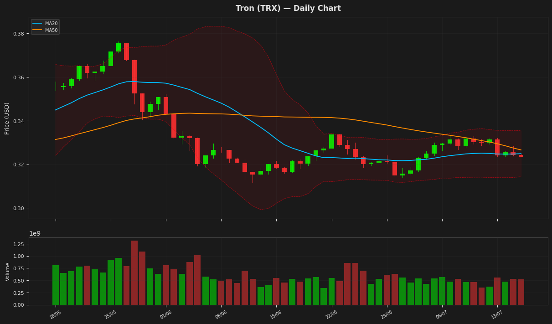Select the MA20 legend label
The image size is (552, 324).
[x=51, y=24]
